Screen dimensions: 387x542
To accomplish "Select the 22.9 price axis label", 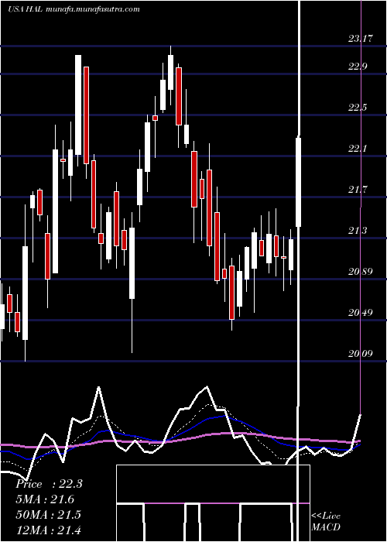I will [x=358, y=67].
